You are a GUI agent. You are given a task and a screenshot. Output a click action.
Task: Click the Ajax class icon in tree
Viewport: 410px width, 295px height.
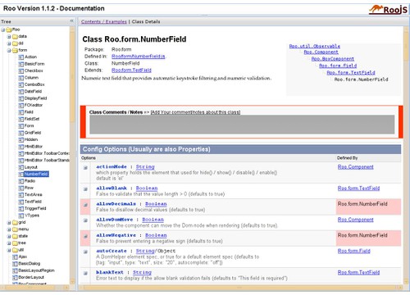[15, 256]
